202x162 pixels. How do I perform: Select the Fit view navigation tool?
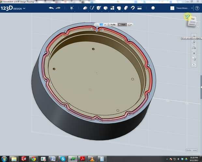(194, 53)
